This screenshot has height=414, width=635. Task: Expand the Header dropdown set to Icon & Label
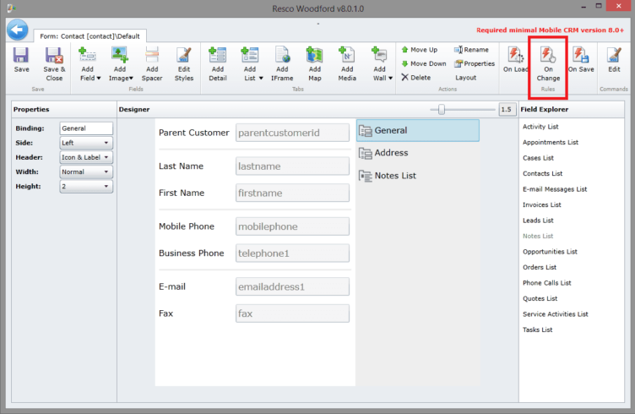(86, 157)
